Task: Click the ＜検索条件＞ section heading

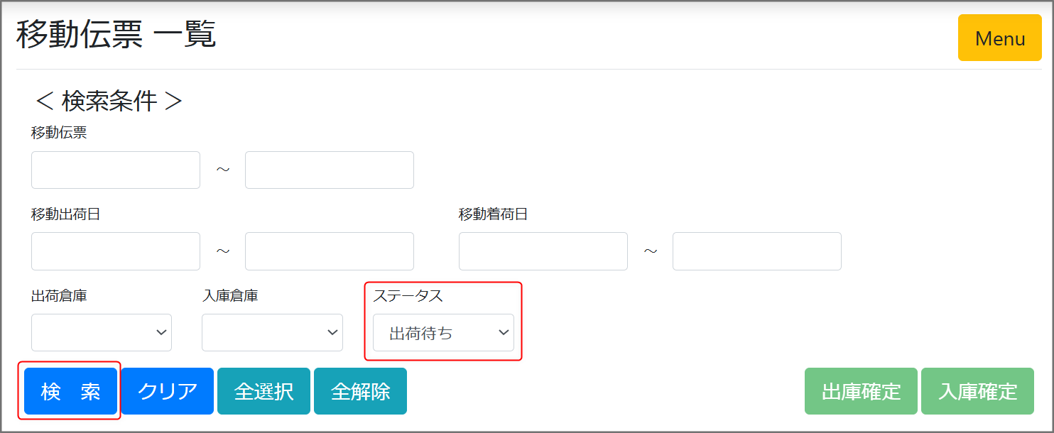Action: click(109, 101)
